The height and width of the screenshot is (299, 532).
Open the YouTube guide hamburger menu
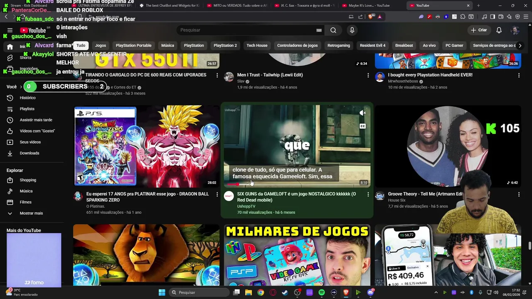10,30
